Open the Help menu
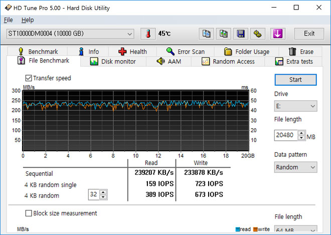 pos(28,20)
